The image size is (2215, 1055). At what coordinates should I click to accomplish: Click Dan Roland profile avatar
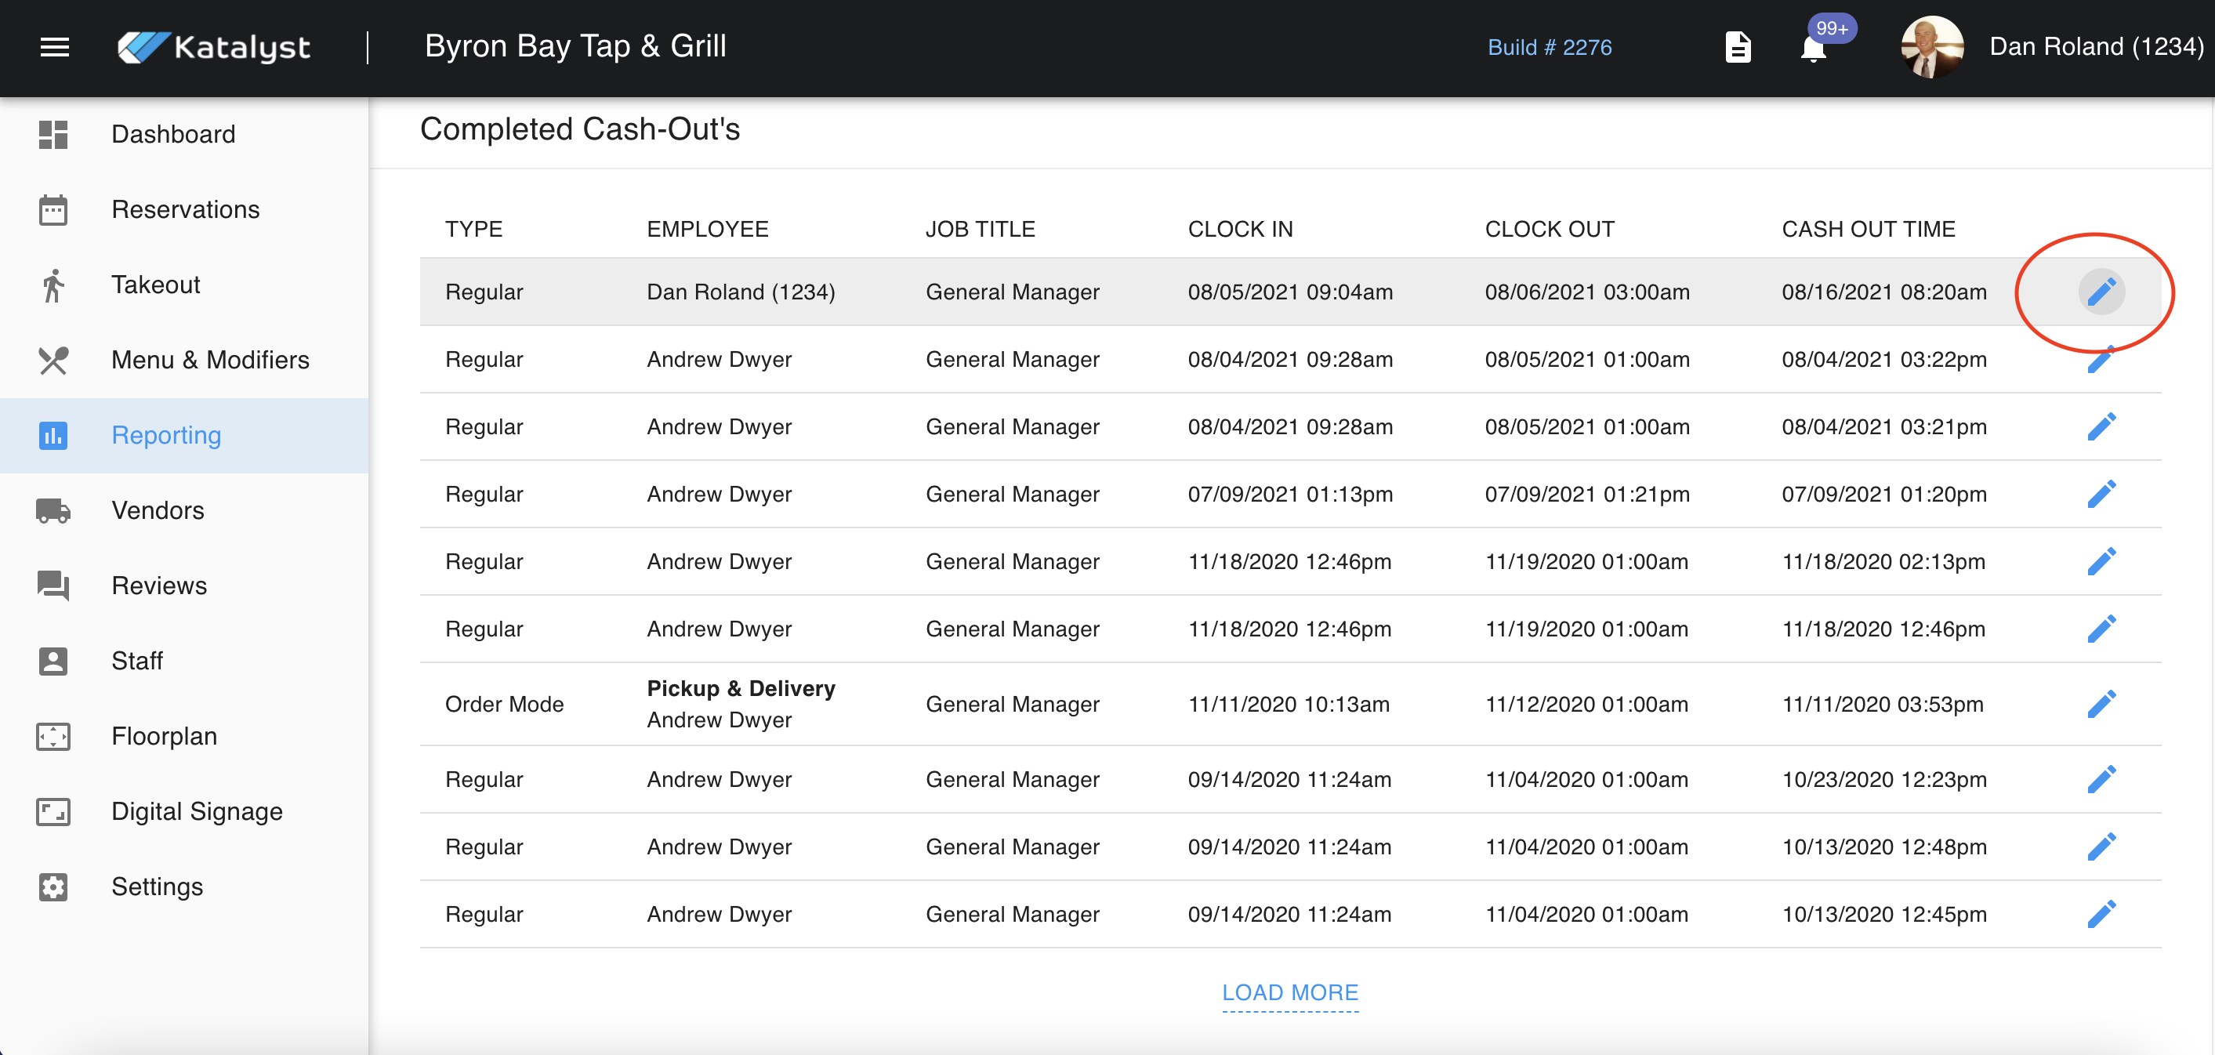(1931, 46)
